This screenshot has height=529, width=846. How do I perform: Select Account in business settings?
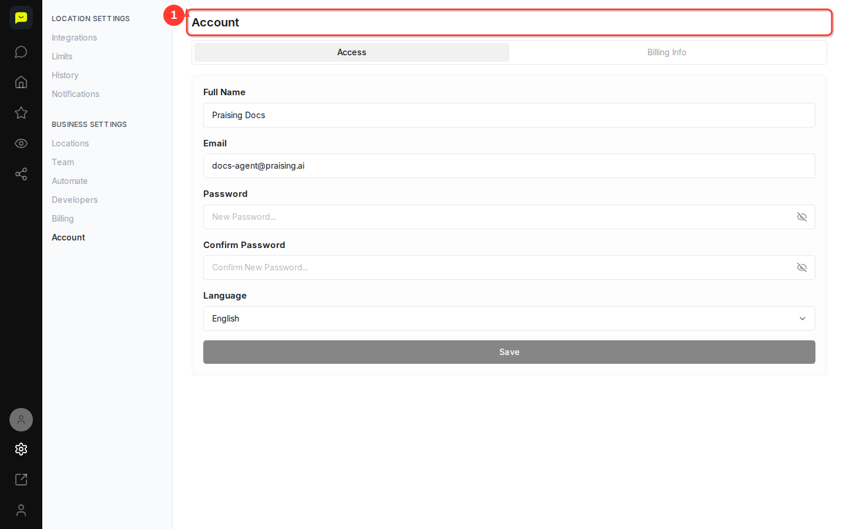point(68,237)
